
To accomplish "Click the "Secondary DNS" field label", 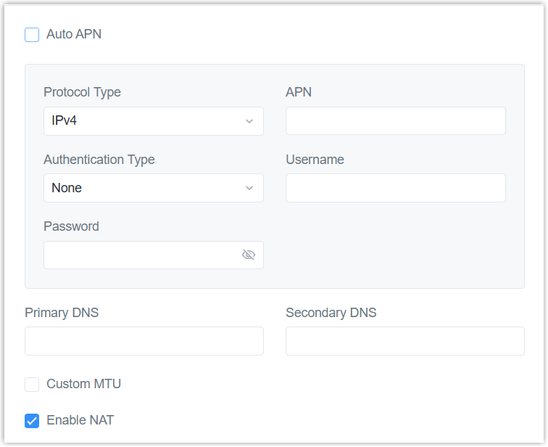I will click(x=331, y=313).
